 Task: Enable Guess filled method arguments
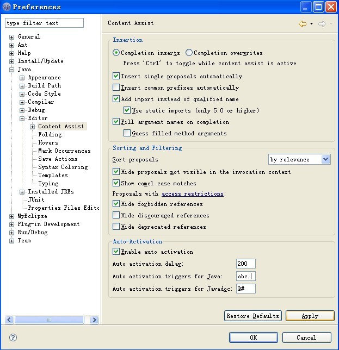coord(127,133)
